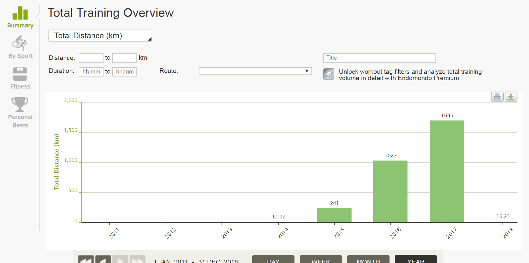
Task: Click the 2013 axis label
Action: pyautogui.click(x=227, y=233)
